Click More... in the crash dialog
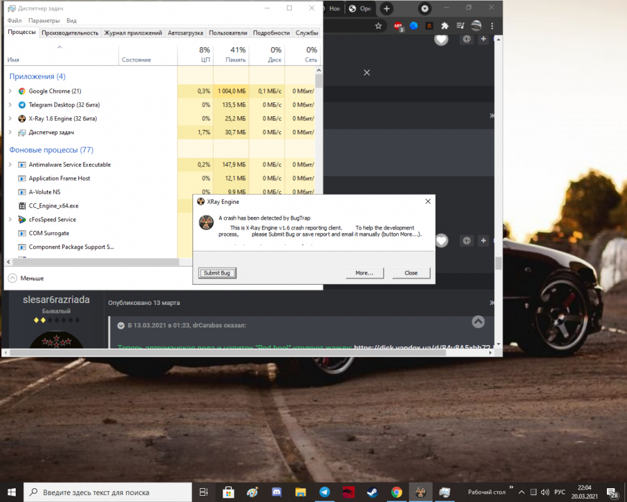Image resolution: width=627 pixels, height=502 pixels. (364, 273)
